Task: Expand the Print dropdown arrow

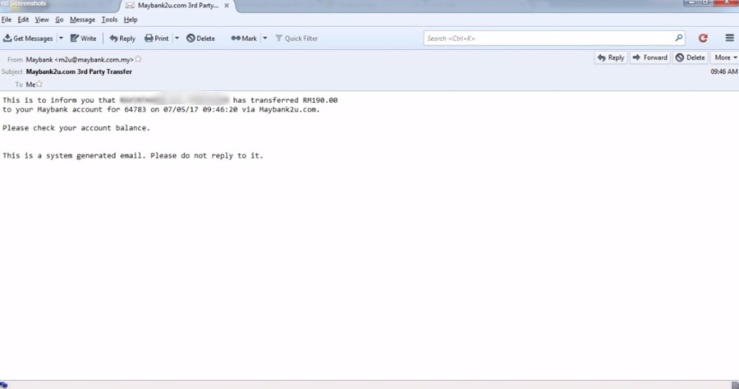Action: pos(177,39)
